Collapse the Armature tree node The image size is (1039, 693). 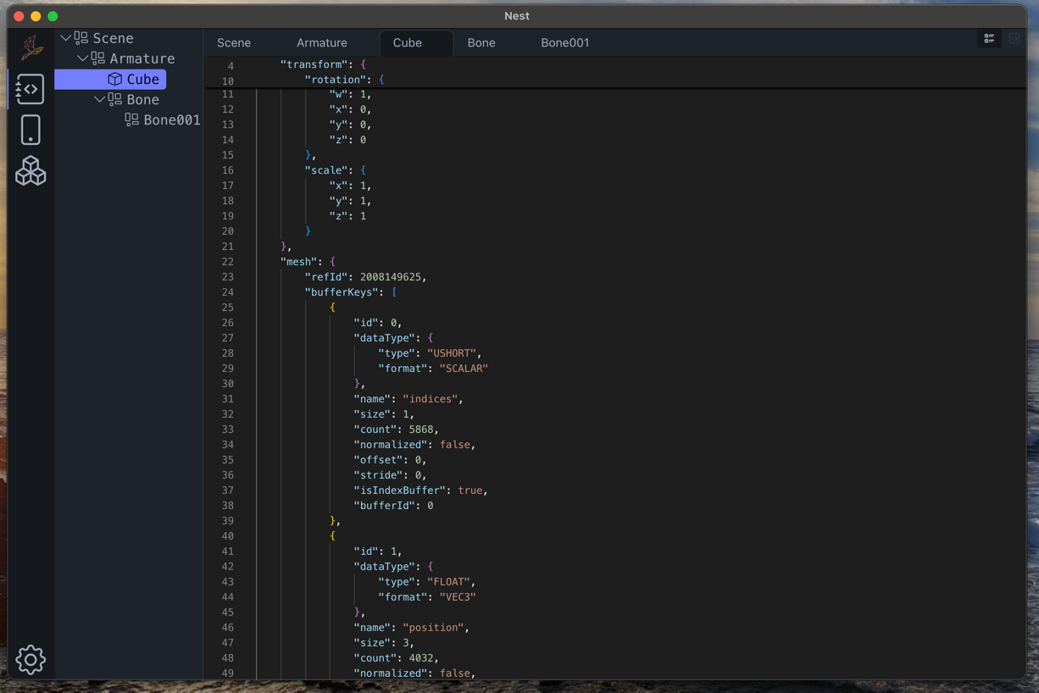82,58
